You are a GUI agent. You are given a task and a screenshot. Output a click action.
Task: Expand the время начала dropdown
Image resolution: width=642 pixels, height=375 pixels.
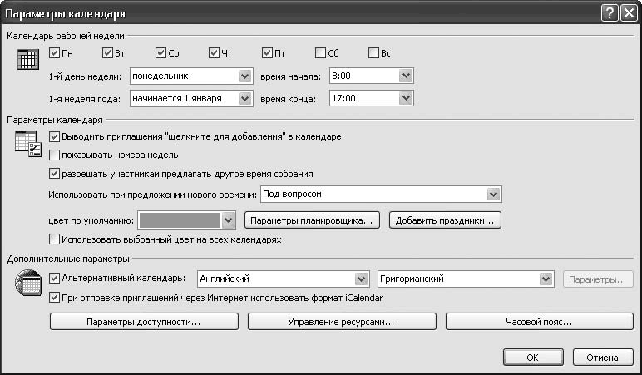(405, 76)
